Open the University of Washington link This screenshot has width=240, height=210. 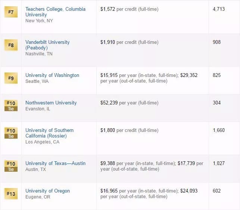coord(52,75)
